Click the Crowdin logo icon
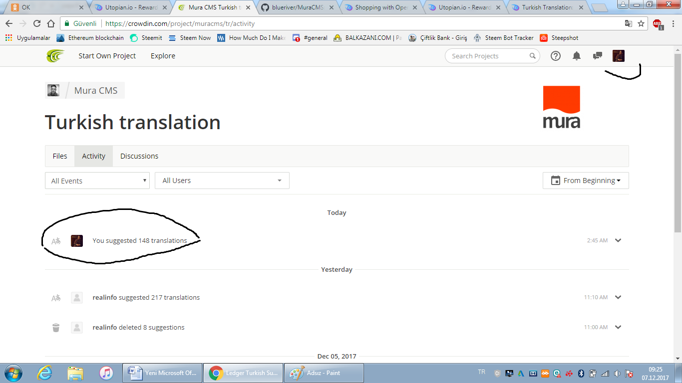This screenshot has width=682, height=383. click(55, 56)
